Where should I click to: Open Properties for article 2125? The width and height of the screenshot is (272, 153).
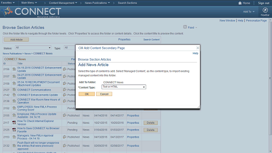(133, 130)
